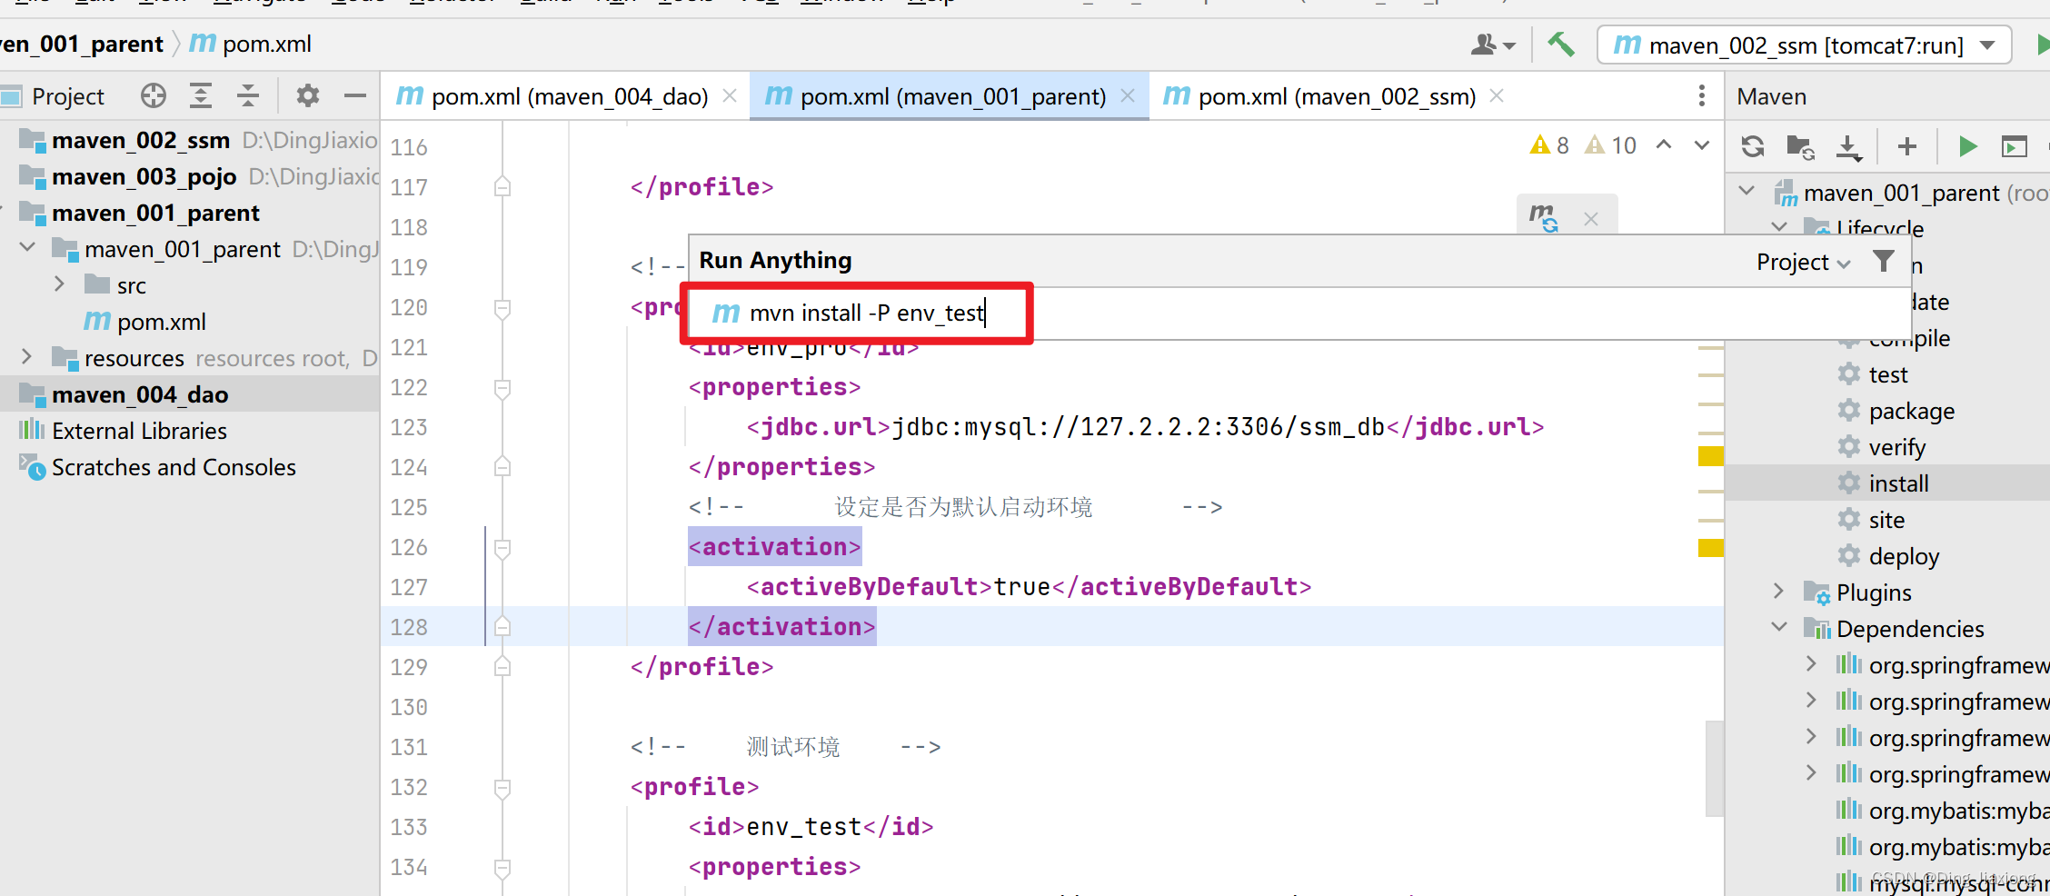Image resolution: width=2050 pixels, height=896 pixels.
Task: Dismiss the Maven changes popup
Action: tap(1591, 219)
